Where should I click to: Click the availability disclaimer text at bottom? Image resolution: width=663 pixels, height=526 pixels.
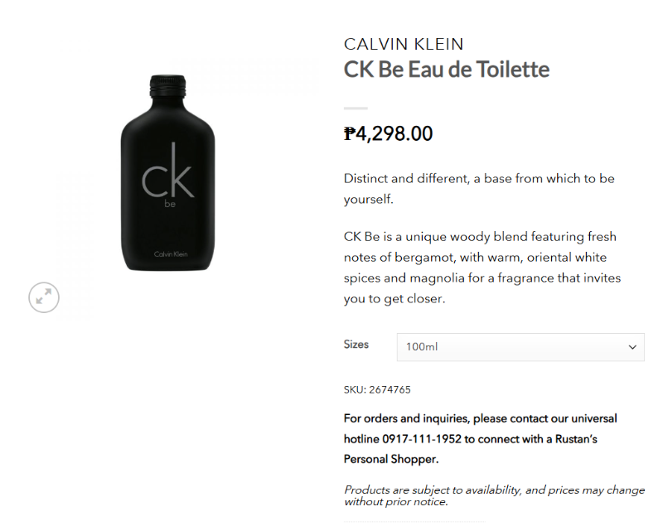tap(495, 495)
